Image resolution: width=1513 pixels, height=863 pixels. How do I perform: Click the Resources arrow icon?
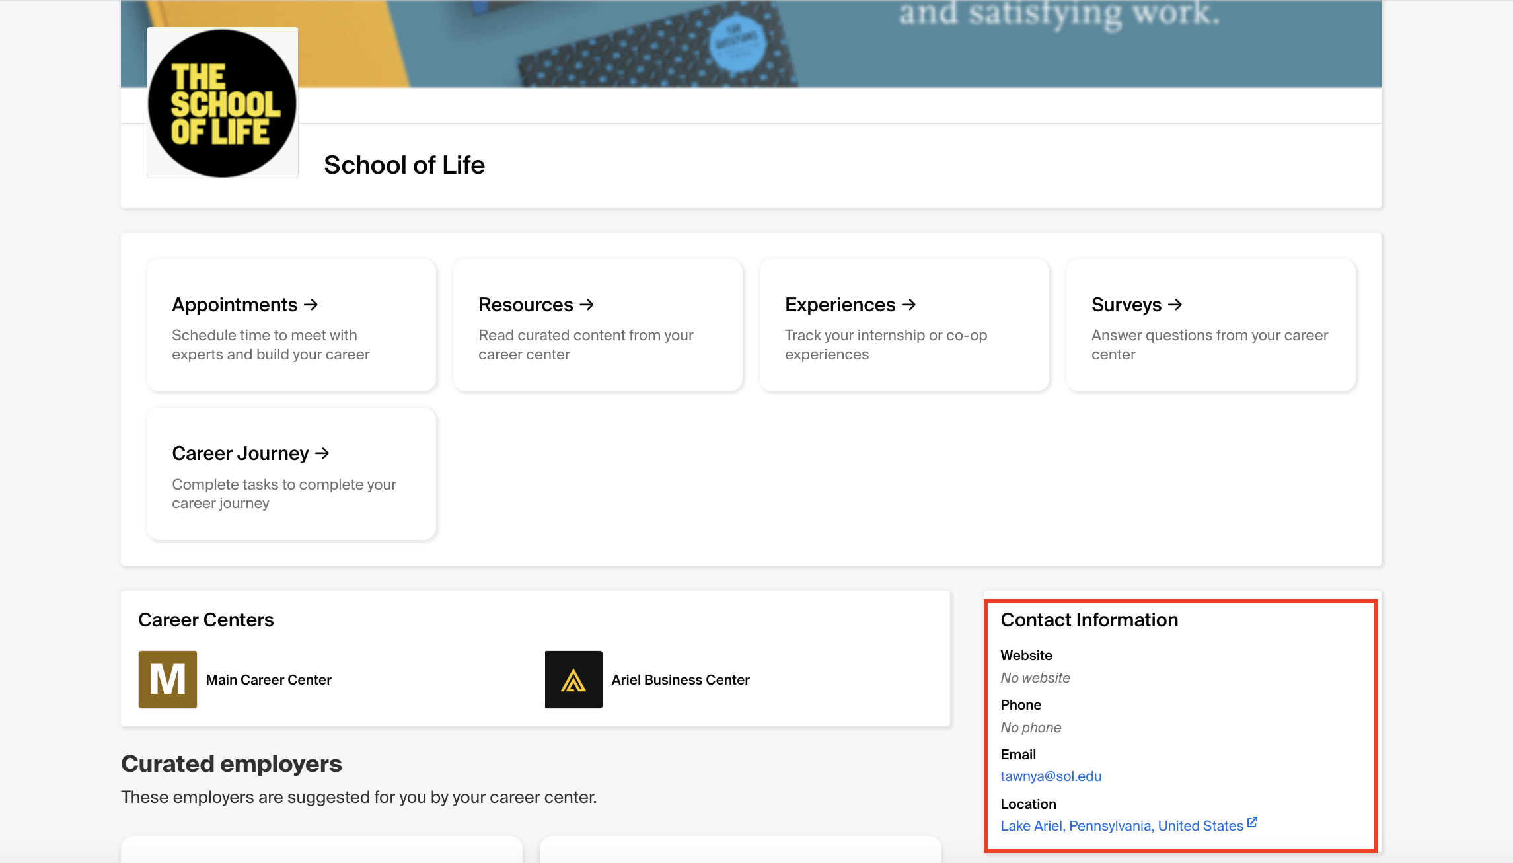[x=587, y=305]
